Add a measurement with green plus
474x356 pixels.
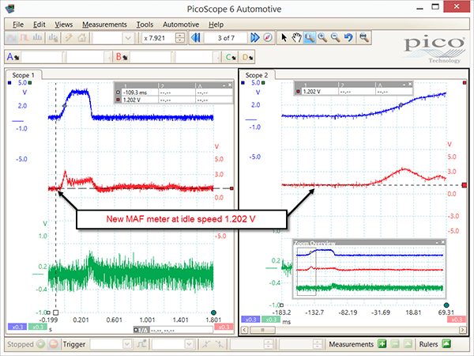coord(382,344)
